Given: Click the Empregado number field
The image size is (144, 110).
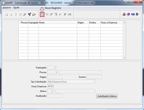Looking at the screenshot, I should click(52, 68).
